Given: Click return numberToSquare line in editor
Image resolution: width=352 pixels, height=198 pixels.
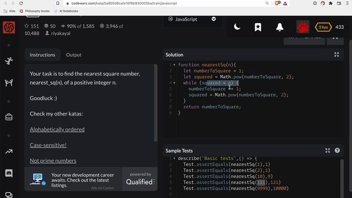Looking at the screenshot, I should click(212, 107).
